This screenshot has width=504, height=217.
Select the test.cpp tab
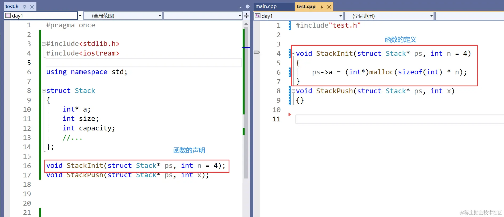click(306, 7)
